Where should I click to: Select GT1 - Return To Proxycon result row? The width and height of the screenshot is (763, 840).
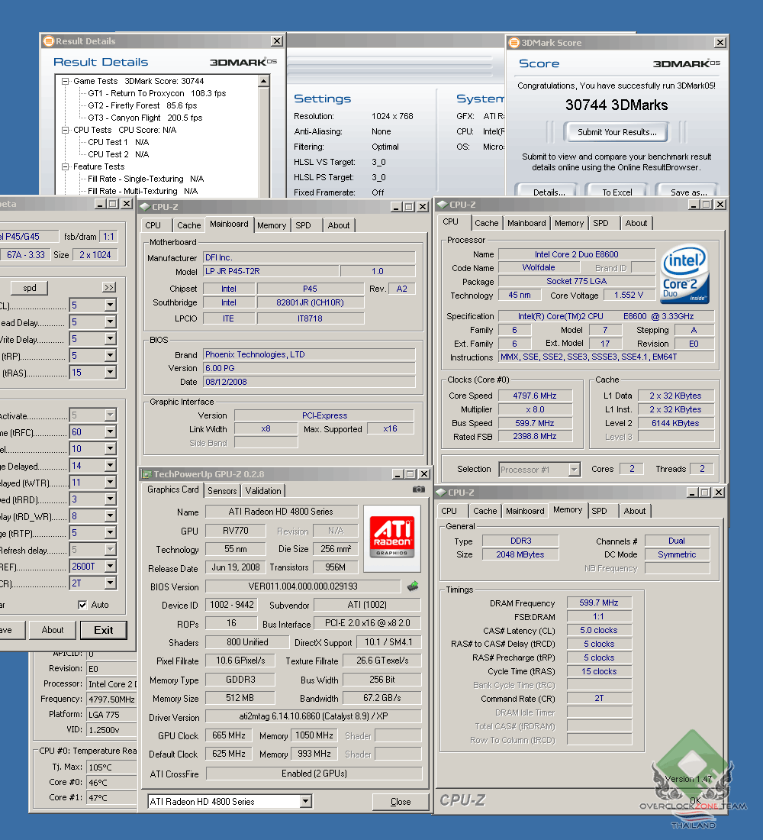tap(157, 93)
